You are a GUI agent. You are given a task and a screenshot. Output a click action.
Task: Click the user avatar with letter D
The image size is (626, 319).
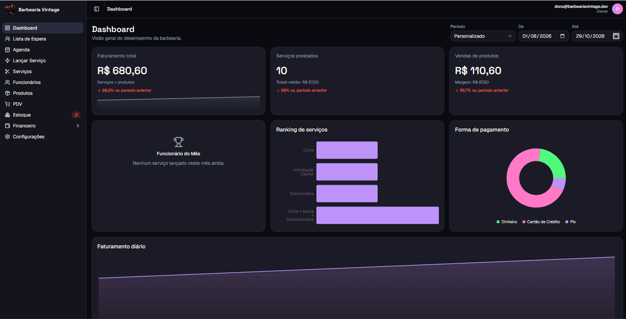(x=617, y=9)
